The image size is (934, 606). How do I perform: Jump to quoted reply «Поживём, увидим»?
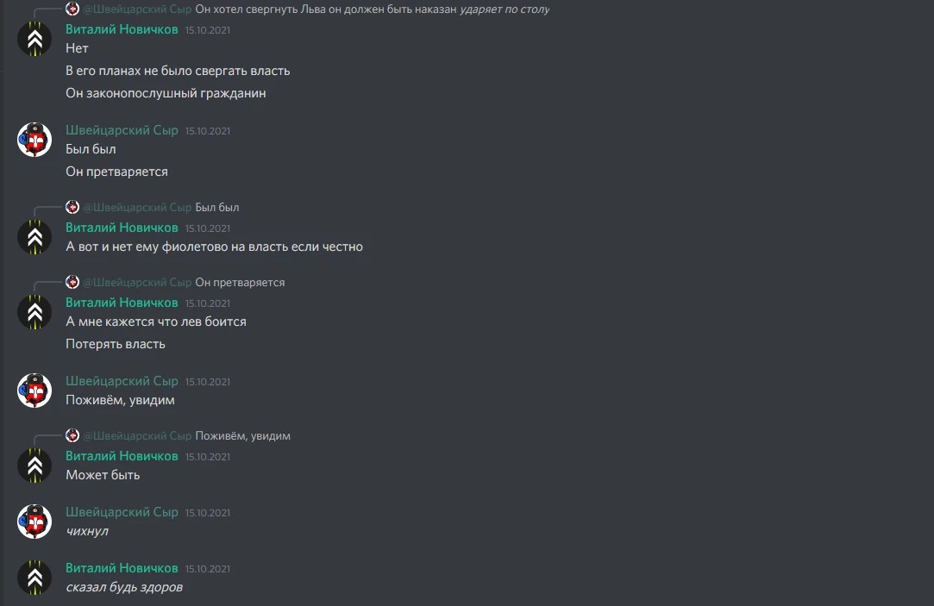(243, 435)
